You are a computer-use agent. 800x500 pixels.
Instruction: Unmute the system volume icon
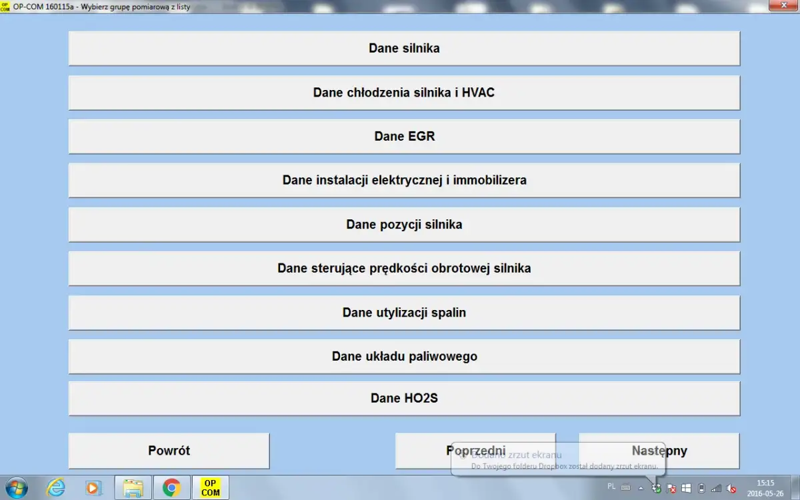[x=731, y=488]
